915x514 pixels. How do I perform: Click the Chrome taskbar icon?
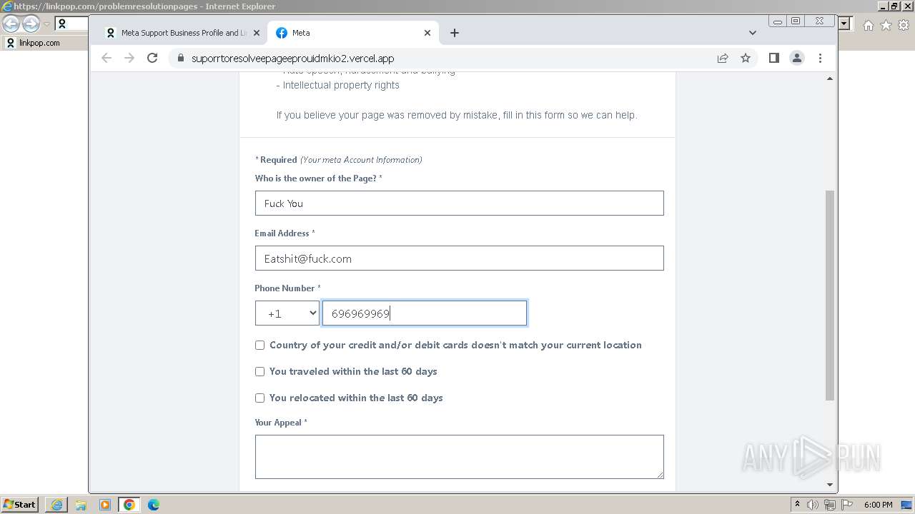(x=129, y=505)
